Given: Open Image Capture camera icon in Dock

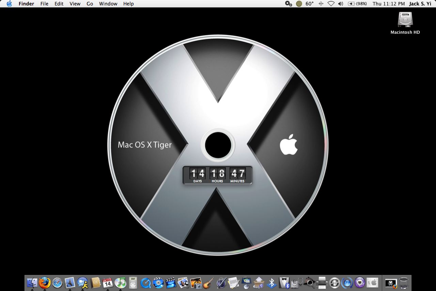Looking at the screenshot, I should click(x=196, y=282).
